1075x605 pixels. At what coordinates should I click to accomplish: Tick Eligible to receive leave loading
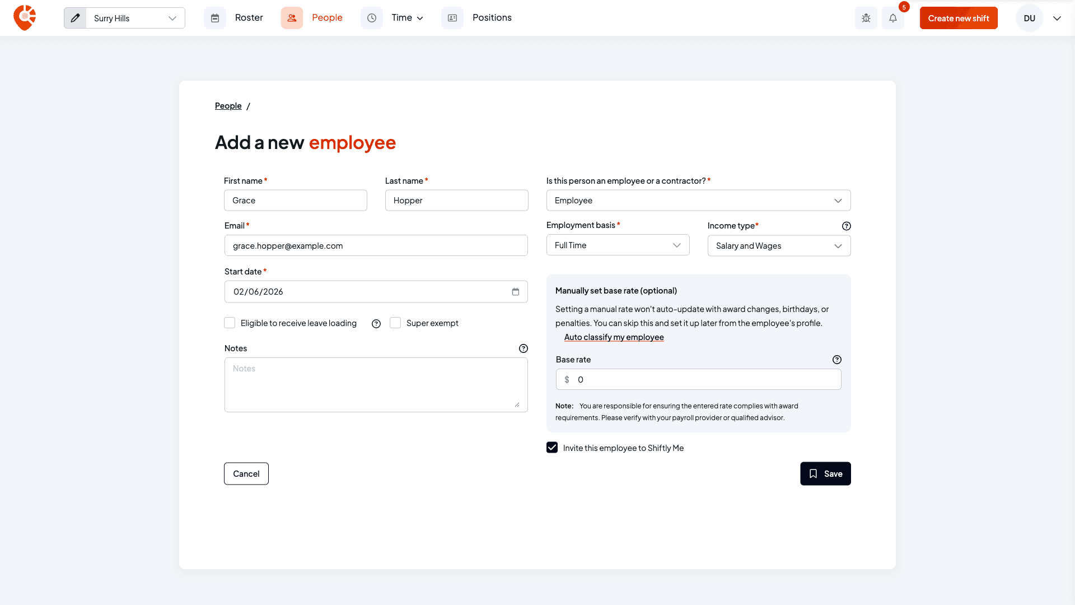point(230,323)
